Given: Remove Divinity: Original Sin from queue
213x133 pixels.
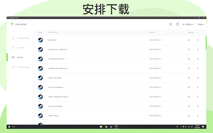Looking at the screenshot, I should [x=198, y=97].
